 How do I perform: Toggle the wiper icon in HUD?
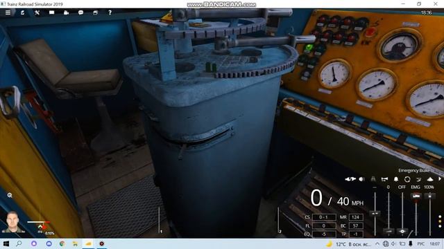tap(418, 179)
